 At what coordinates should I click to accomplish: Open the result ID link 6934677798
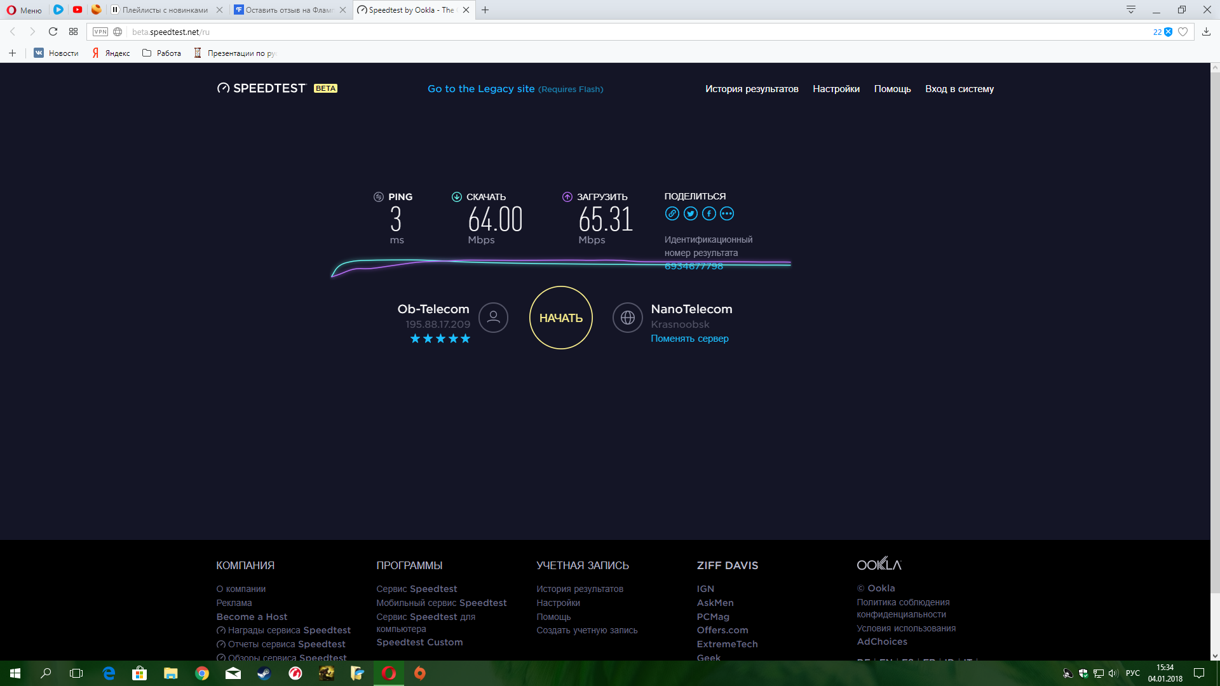[x=694, y=266]
